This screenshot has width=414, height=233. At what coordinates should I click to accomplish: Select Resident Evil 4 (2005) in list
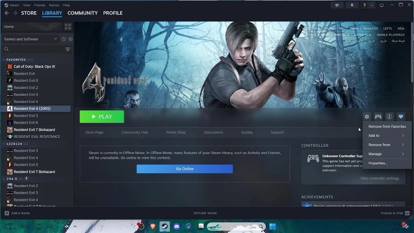point(36,109)
